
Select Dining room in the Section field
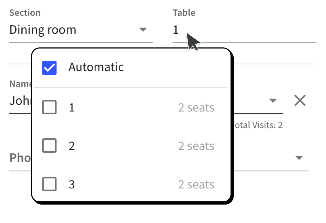pyautogui.click(x=43, y=30)
